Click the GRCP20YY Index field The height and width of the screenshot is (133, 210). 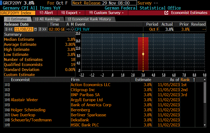coord(18,13)
